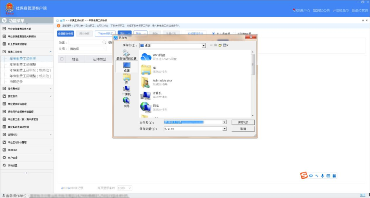Open the view menu icon in dialog toolbar
The width and height of the screenshot is (370, 198).
click(x=225, y=45)
